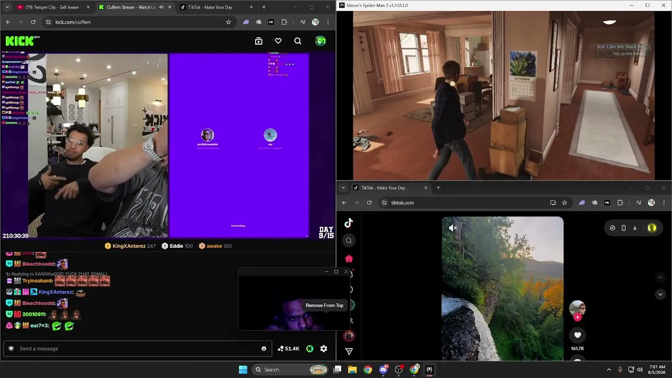Open the 51.4K channel points button

click(x=288, y=349)
